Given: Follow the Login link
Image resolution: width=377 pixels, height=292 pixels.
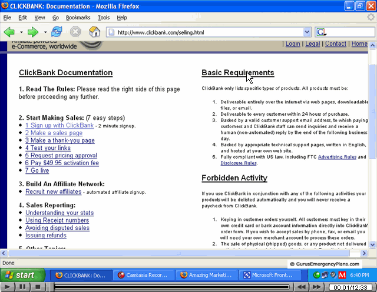Looking at the screenshot, I should coord(293,43).
